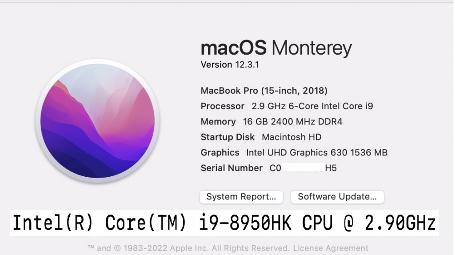This screenshot has height=255, width=455.
Task: Select the 2.9 GHz 6-Core Intel Core i9 value
Action: pyautogui.click(x=312, y=106)
